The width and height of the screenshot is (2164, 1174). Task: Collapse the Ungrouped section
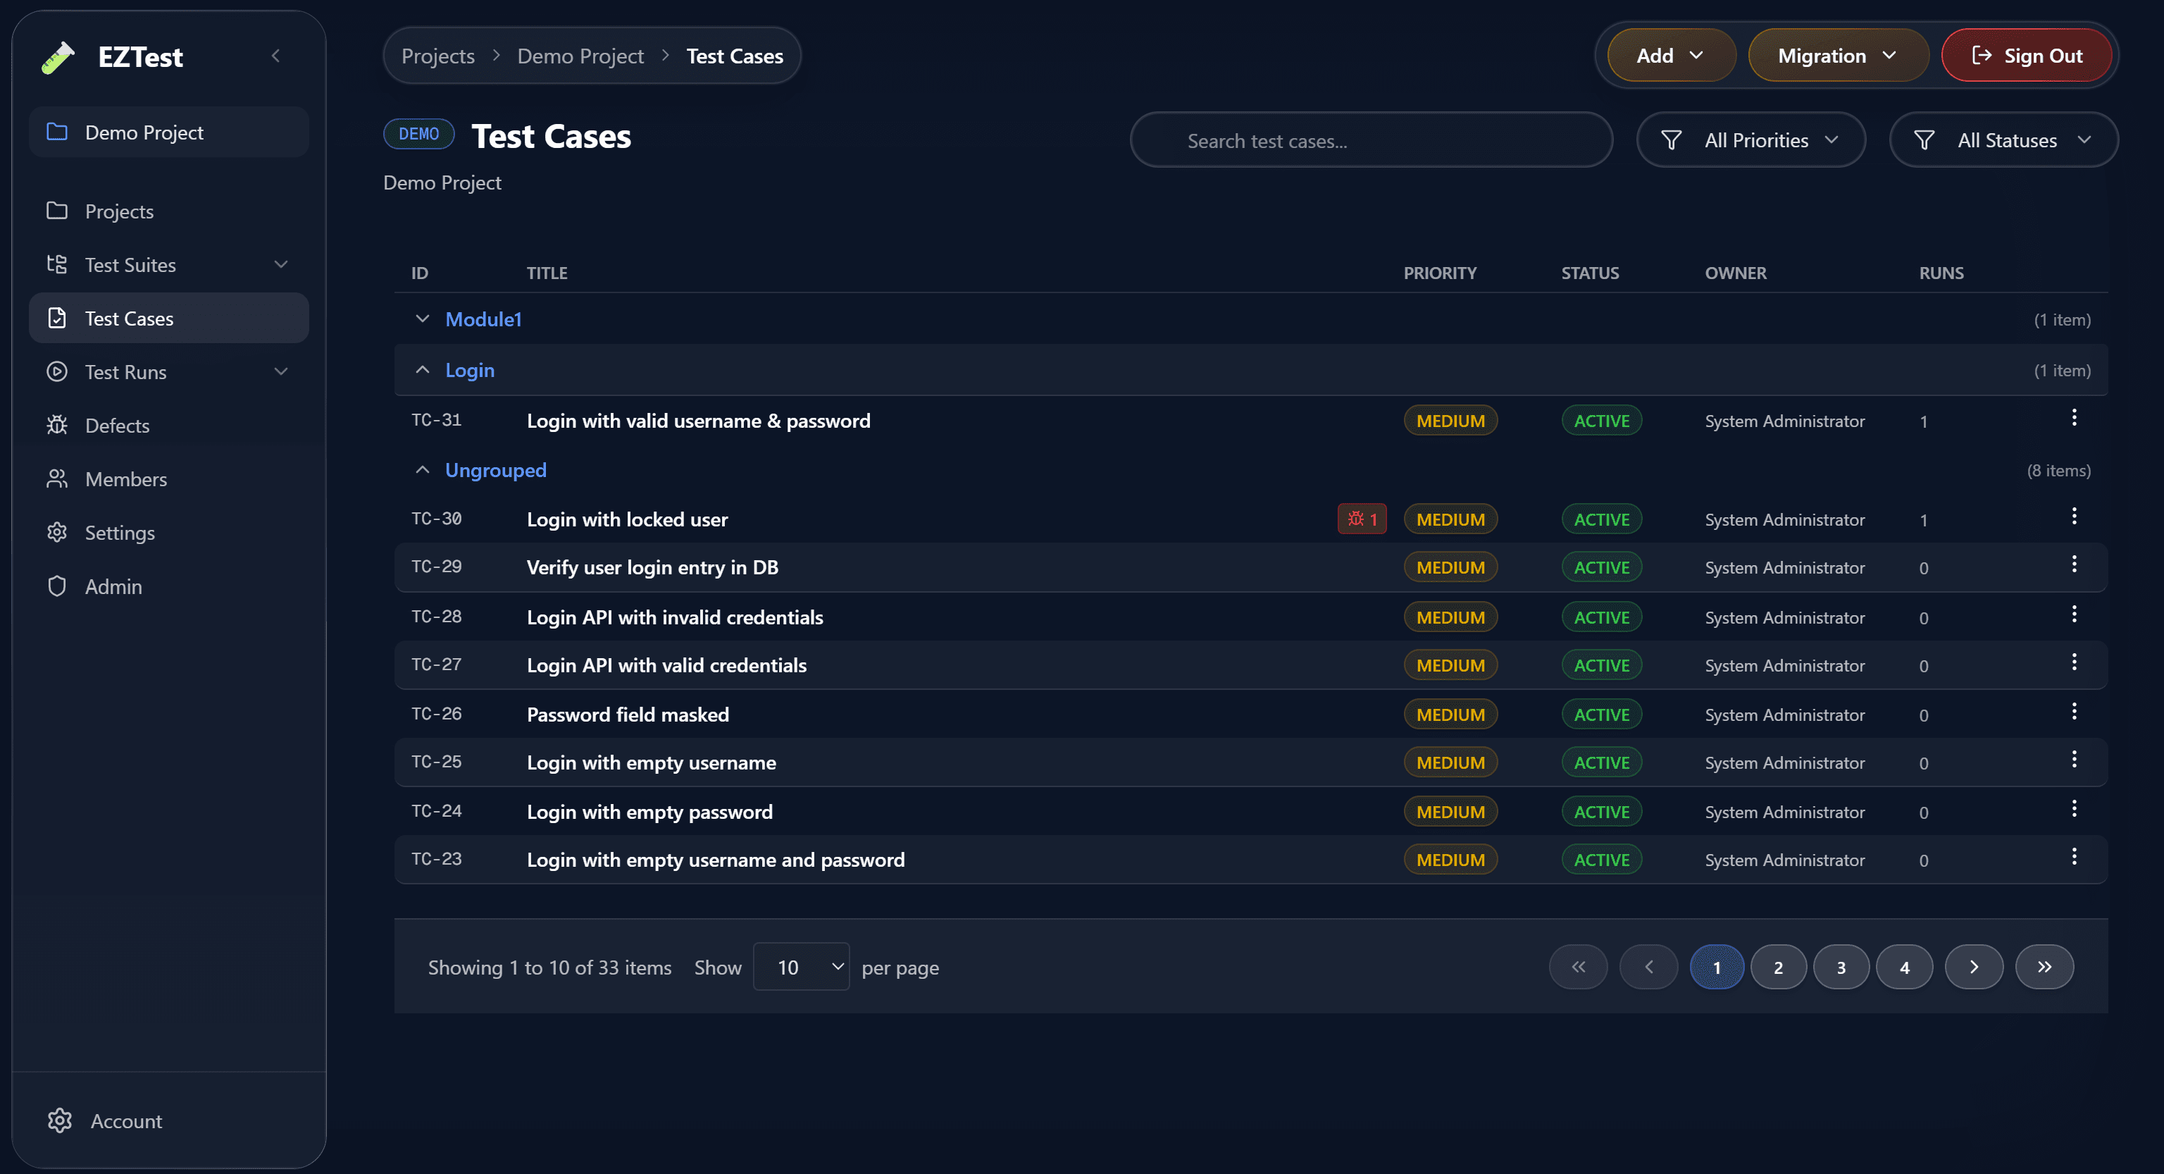pyautogui.click(x=422, y=469)
